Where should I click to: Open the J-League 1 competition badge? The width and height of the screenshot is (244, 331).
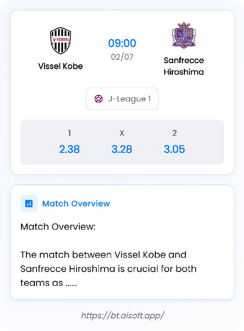tap(122, 99)
